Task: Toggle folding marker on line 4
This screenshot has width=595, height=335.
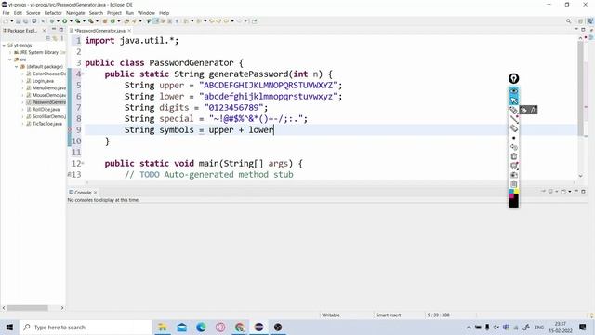Action: pos(83,74)
